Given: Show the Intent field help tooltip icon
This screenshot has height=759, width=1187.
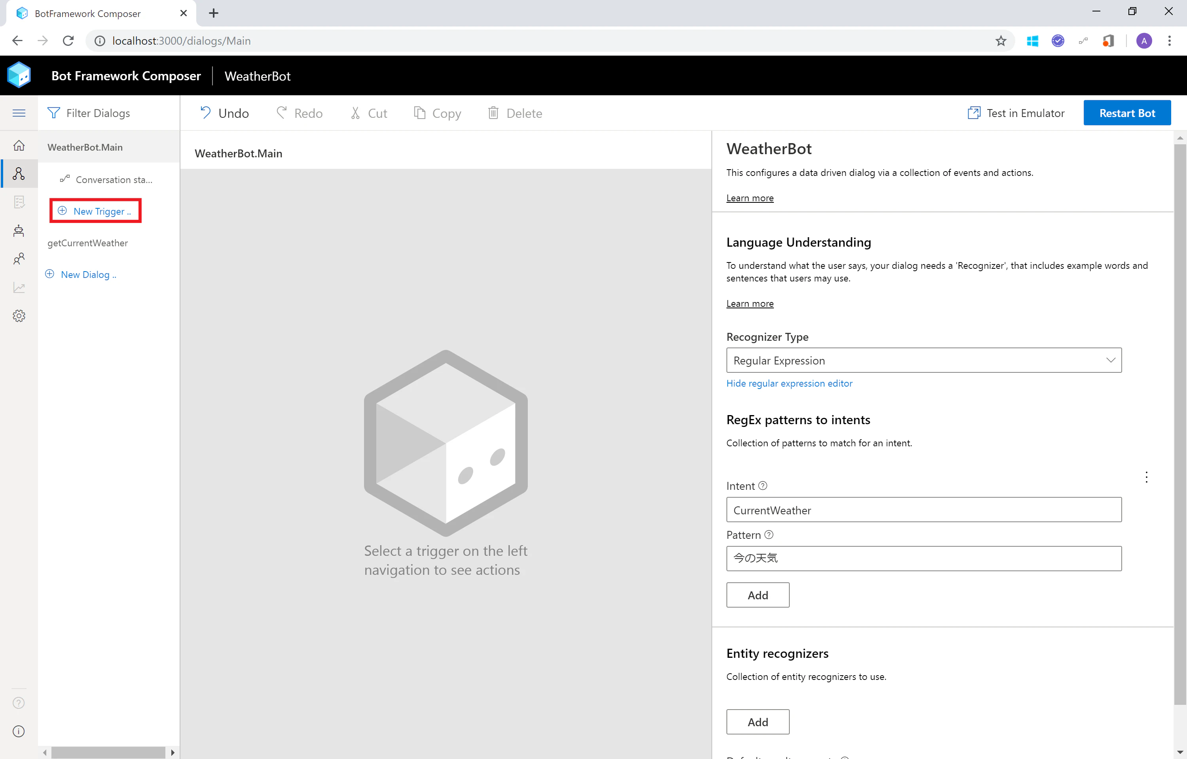Looking at the screenshot, I should (762, 485).
